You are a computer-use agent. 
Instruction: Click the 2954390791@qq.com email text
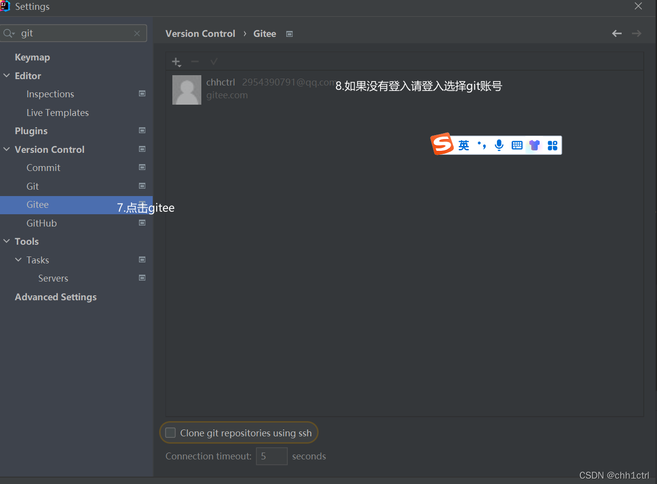[289, 82]
